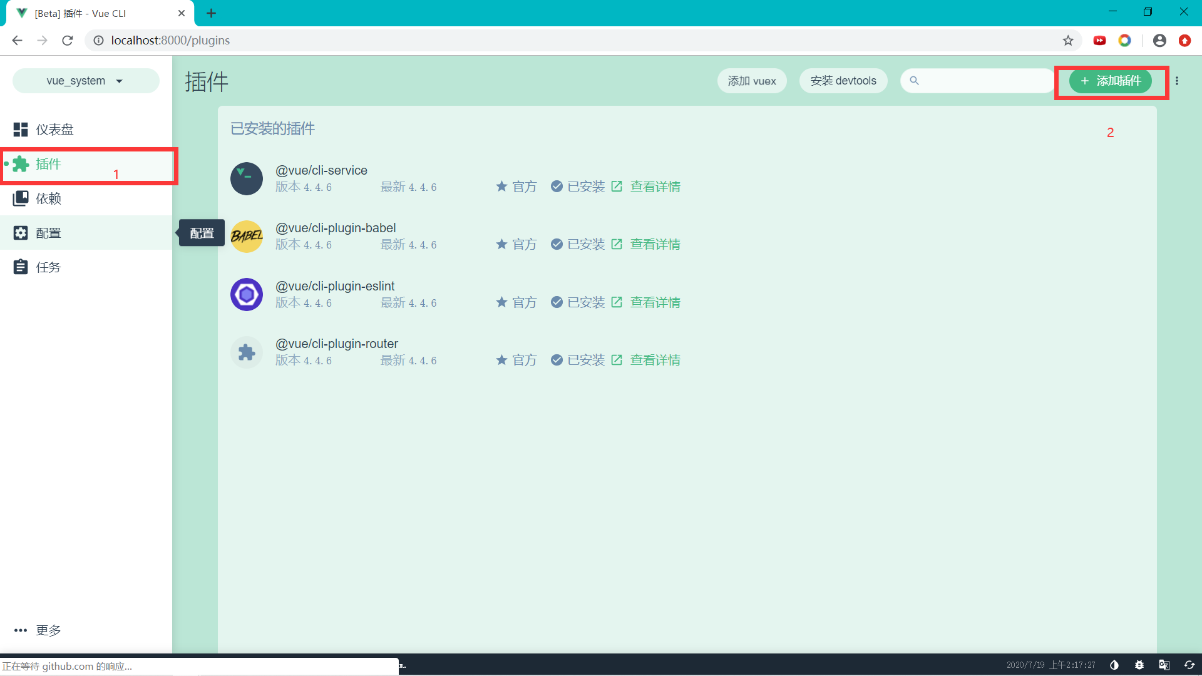Click the refresh icon in bottom status bar
The image size is (1202, 676).
click(x=1189, y=665)
